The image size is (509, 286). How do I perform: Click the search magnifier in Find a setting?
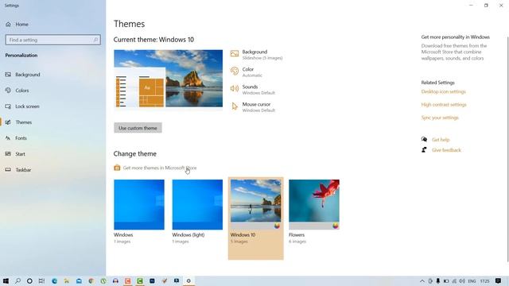click(x=95, y=40)
